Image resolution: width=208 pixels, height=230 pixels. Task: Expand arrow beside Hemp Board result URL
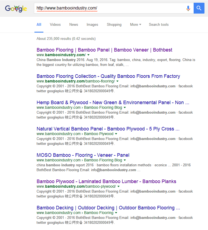pyautogui.click(x=125, y=107)
